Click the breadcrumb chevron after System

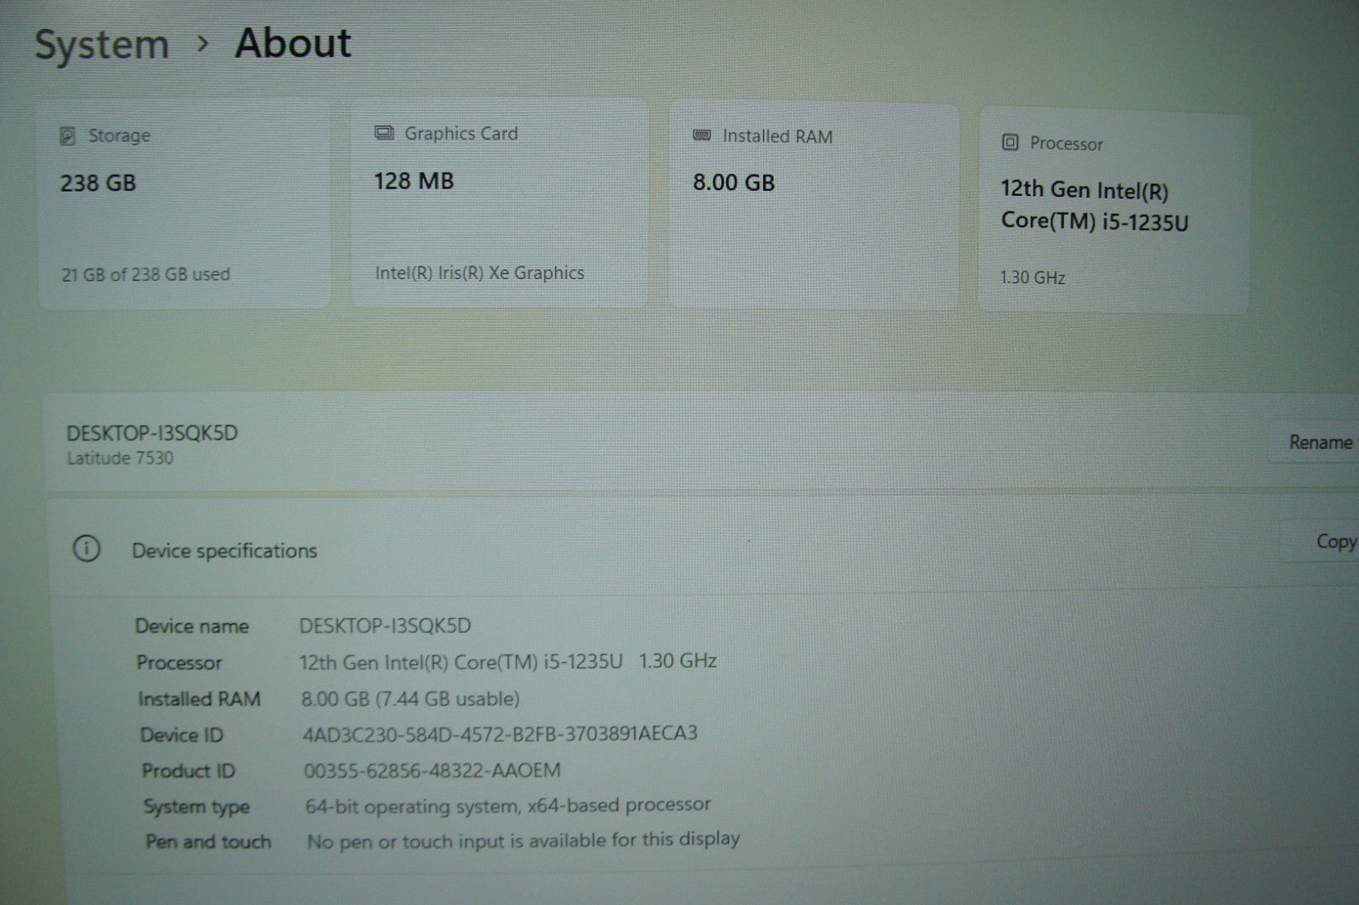tap(202, 44)
